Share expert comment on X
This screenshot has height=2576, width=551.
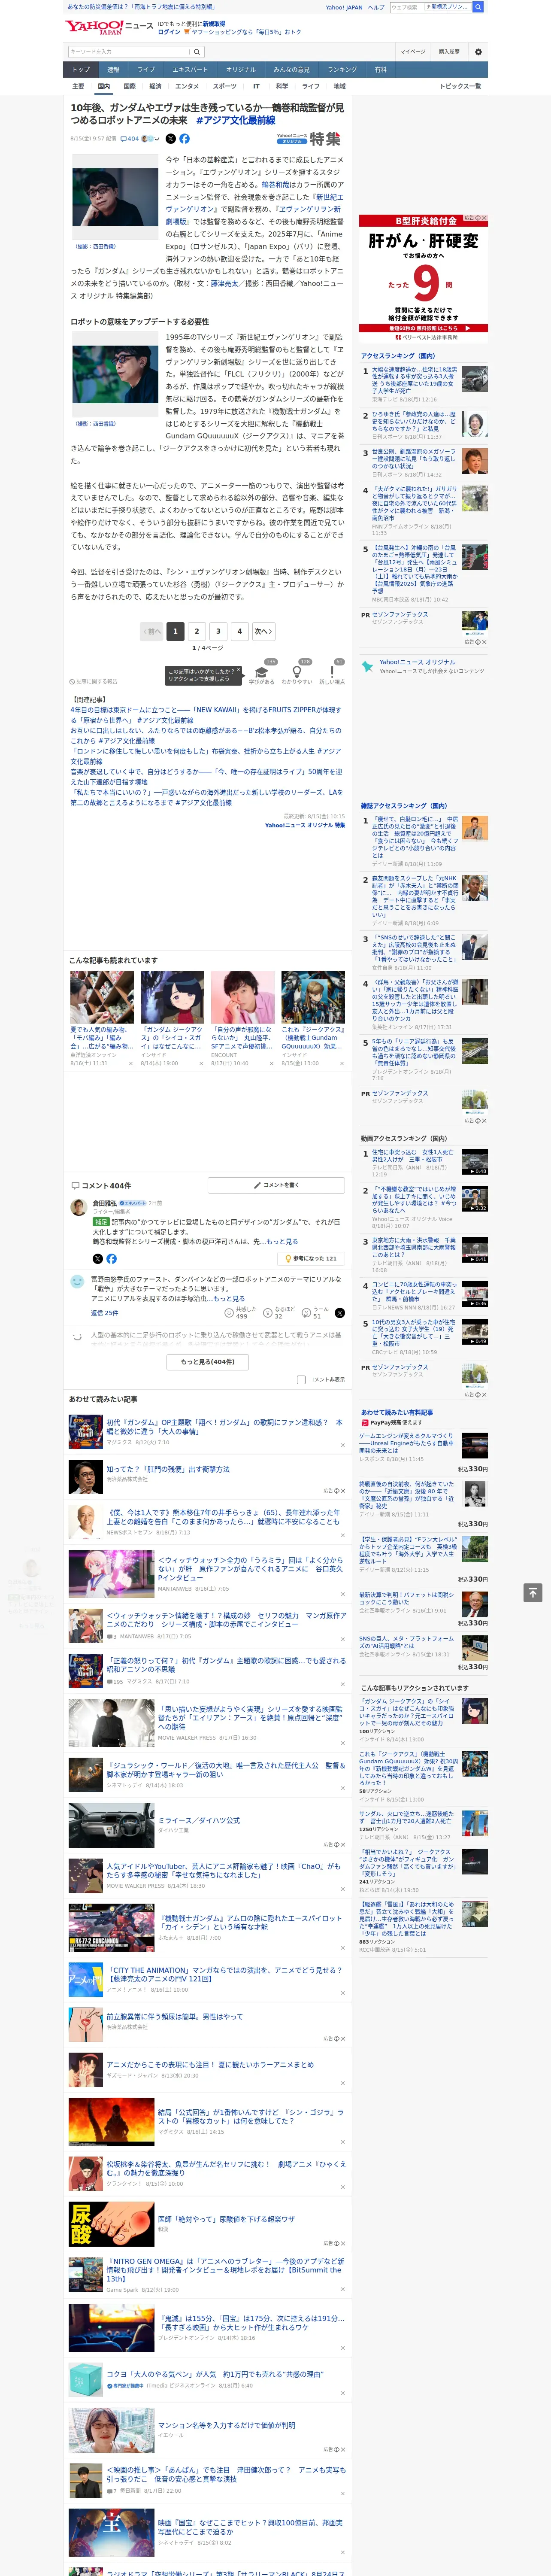[97, 1258]
